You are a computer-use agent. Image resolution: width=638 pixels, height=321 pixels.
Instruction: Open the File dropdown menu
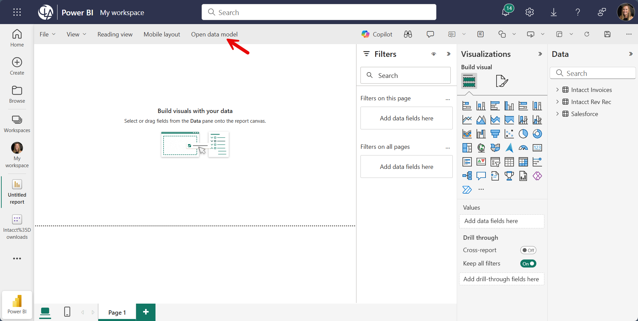[x=47, y=34]
